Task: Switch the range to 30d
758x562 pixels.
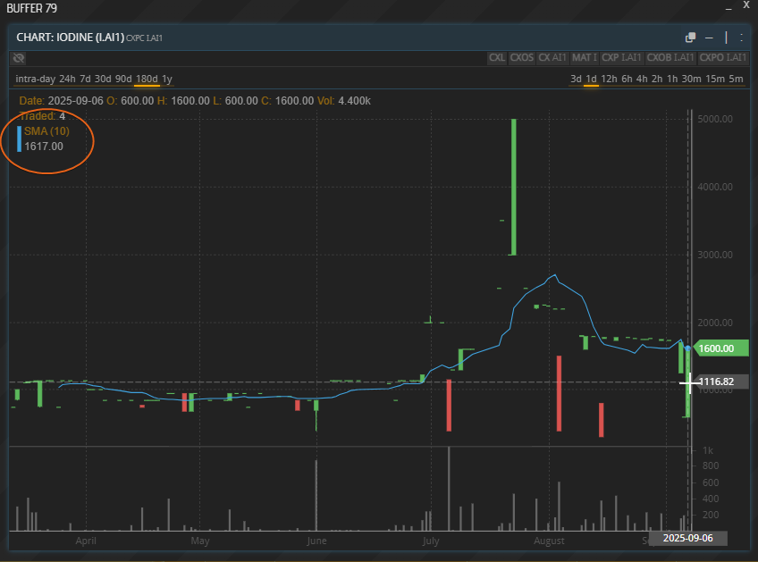Action: coord(103,79)
